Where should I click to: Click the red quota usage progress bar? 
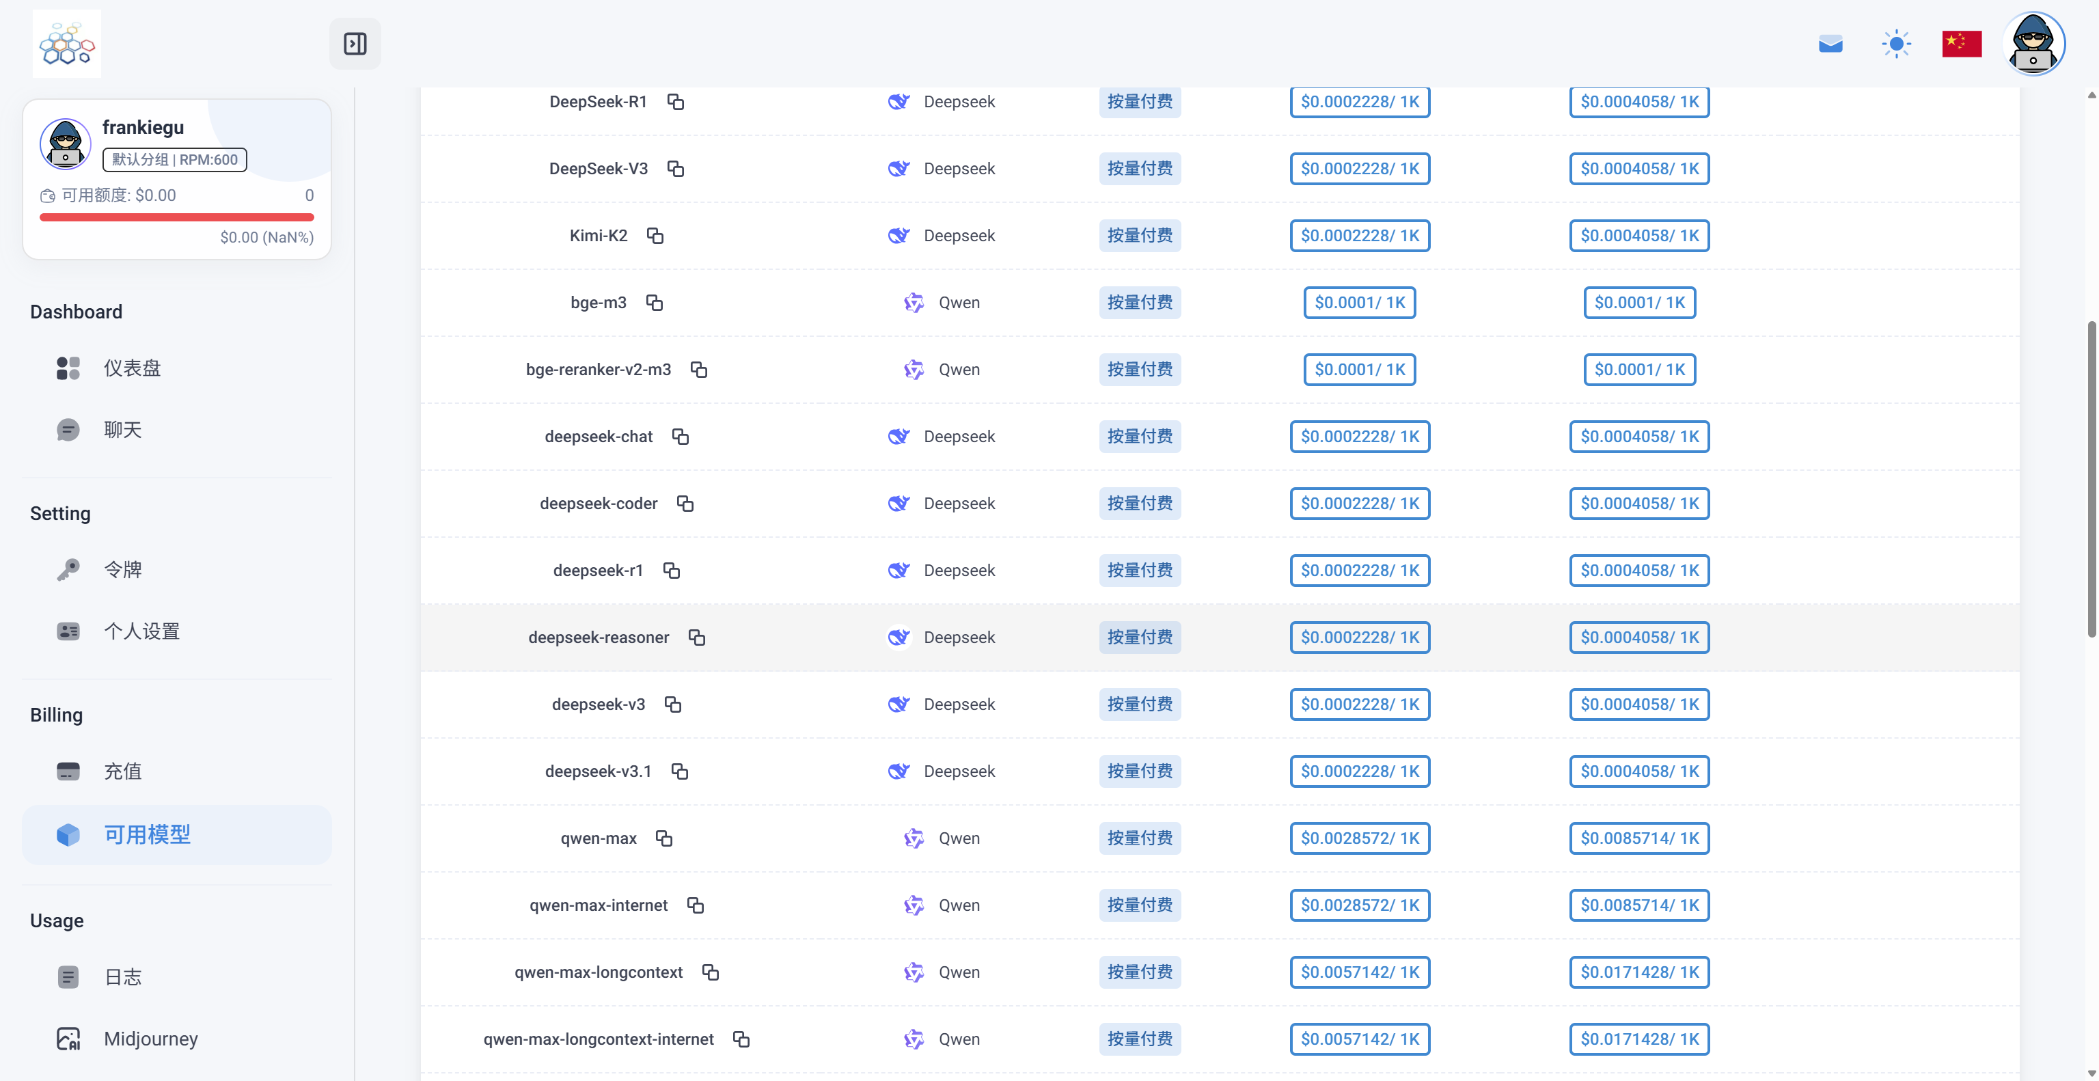177,217
